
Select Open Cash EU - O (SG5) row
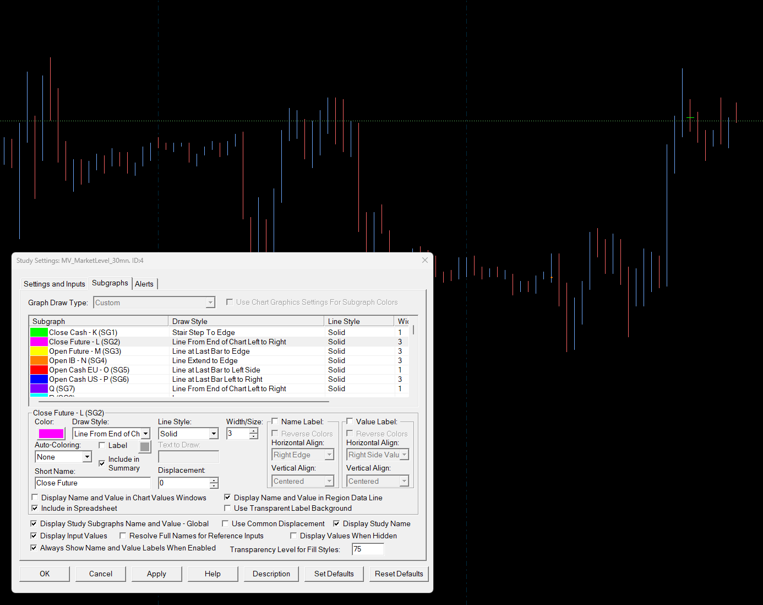pyautogui.click(x=220, y=370)
